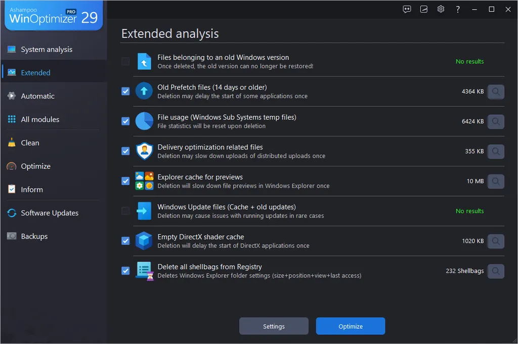Screen dimensions: 518x344
Task: Go to Automatic section
Action: (x=54, y=96)
